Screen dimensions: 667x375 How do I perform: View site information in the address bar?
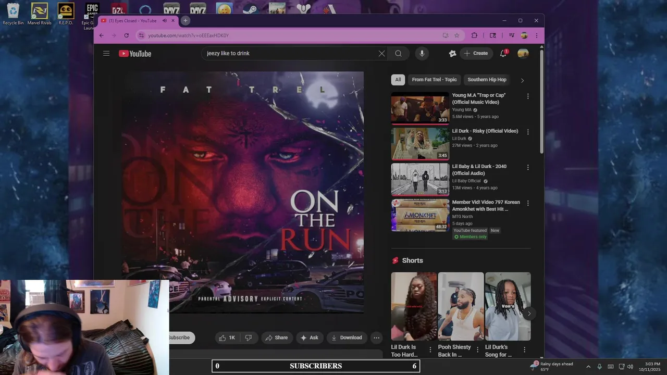click(x=141, y=35)
